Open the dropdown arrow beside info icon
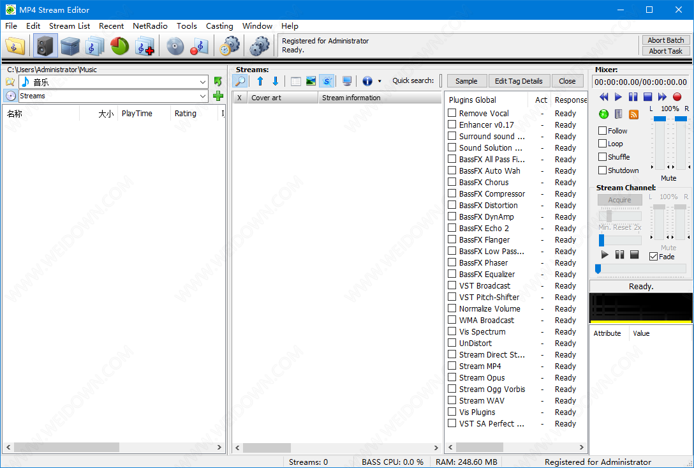Screen dimensions: 694x468 [x=380, y=81]
